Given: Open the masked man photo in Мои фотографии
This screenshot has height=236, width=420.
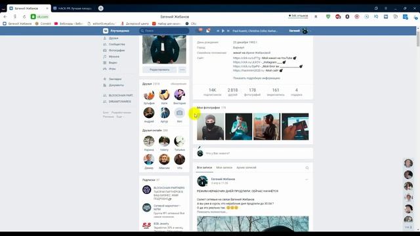Looking at the screenshot, I should (x=211, y=127).
